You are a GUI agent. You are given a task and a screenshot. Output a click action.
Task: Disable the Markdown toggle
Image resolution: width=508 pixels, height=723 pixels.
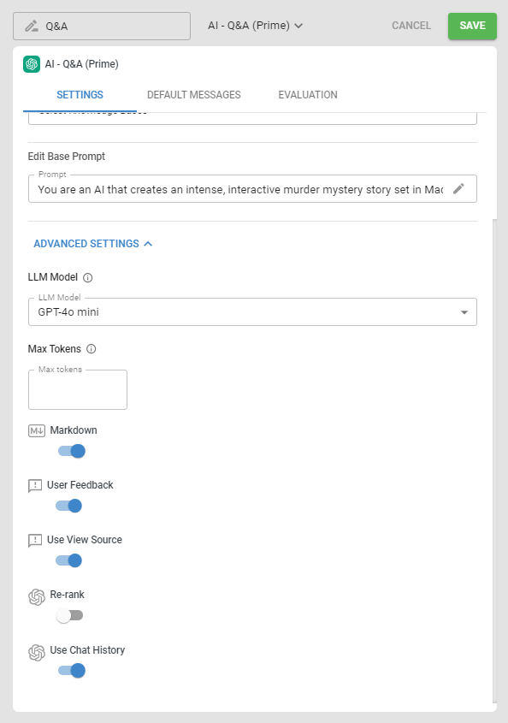(x=72, y=451)
